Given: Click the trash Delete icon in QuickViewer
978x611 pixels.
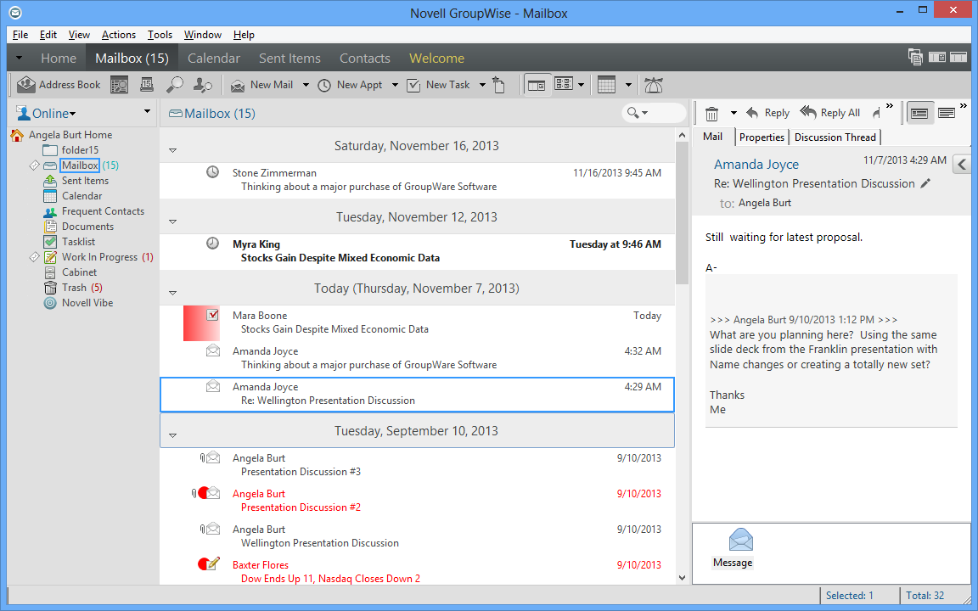Looking at the screenshot, I should 711,114.
